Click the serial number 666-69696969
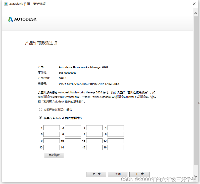This screenshot has height=184, width=200. click(68, 73)
